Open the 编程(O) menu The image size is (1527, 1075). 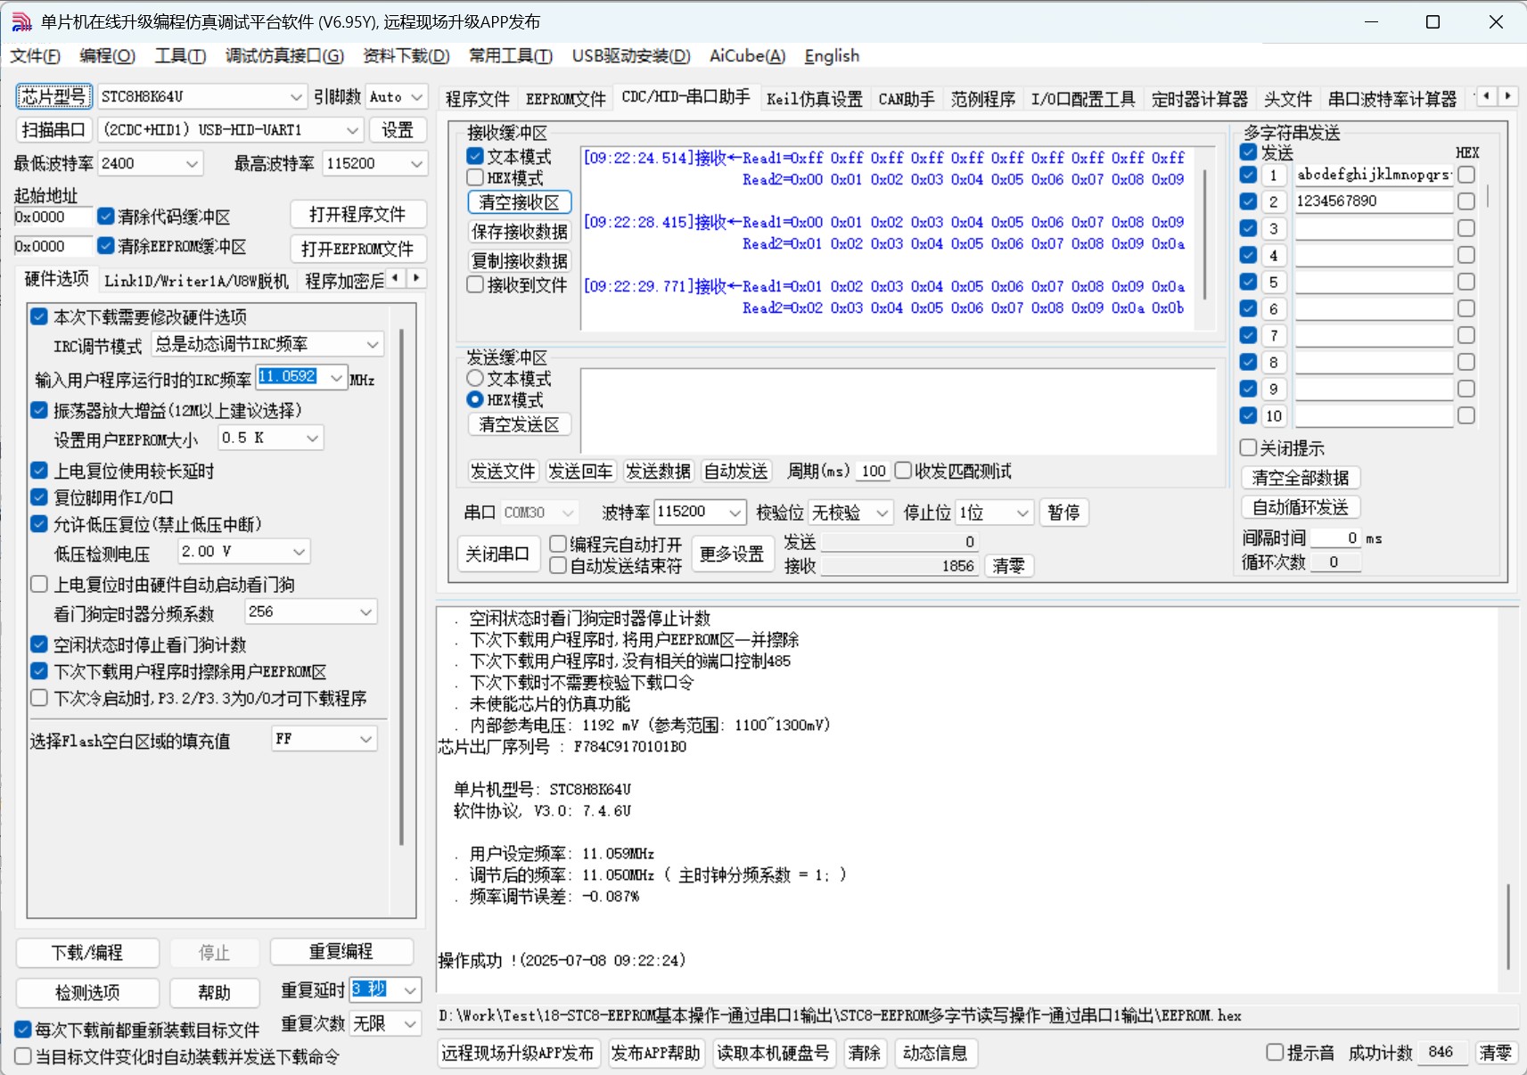point(107,55)
